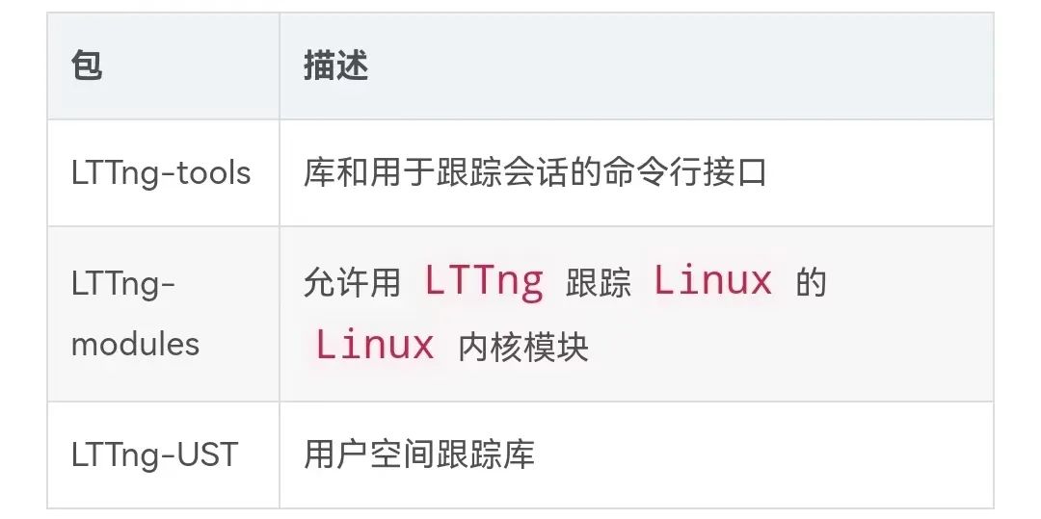1041x519 pixels.
Task: Click the 的 character after Linux
Action: (x=812, y=284)
